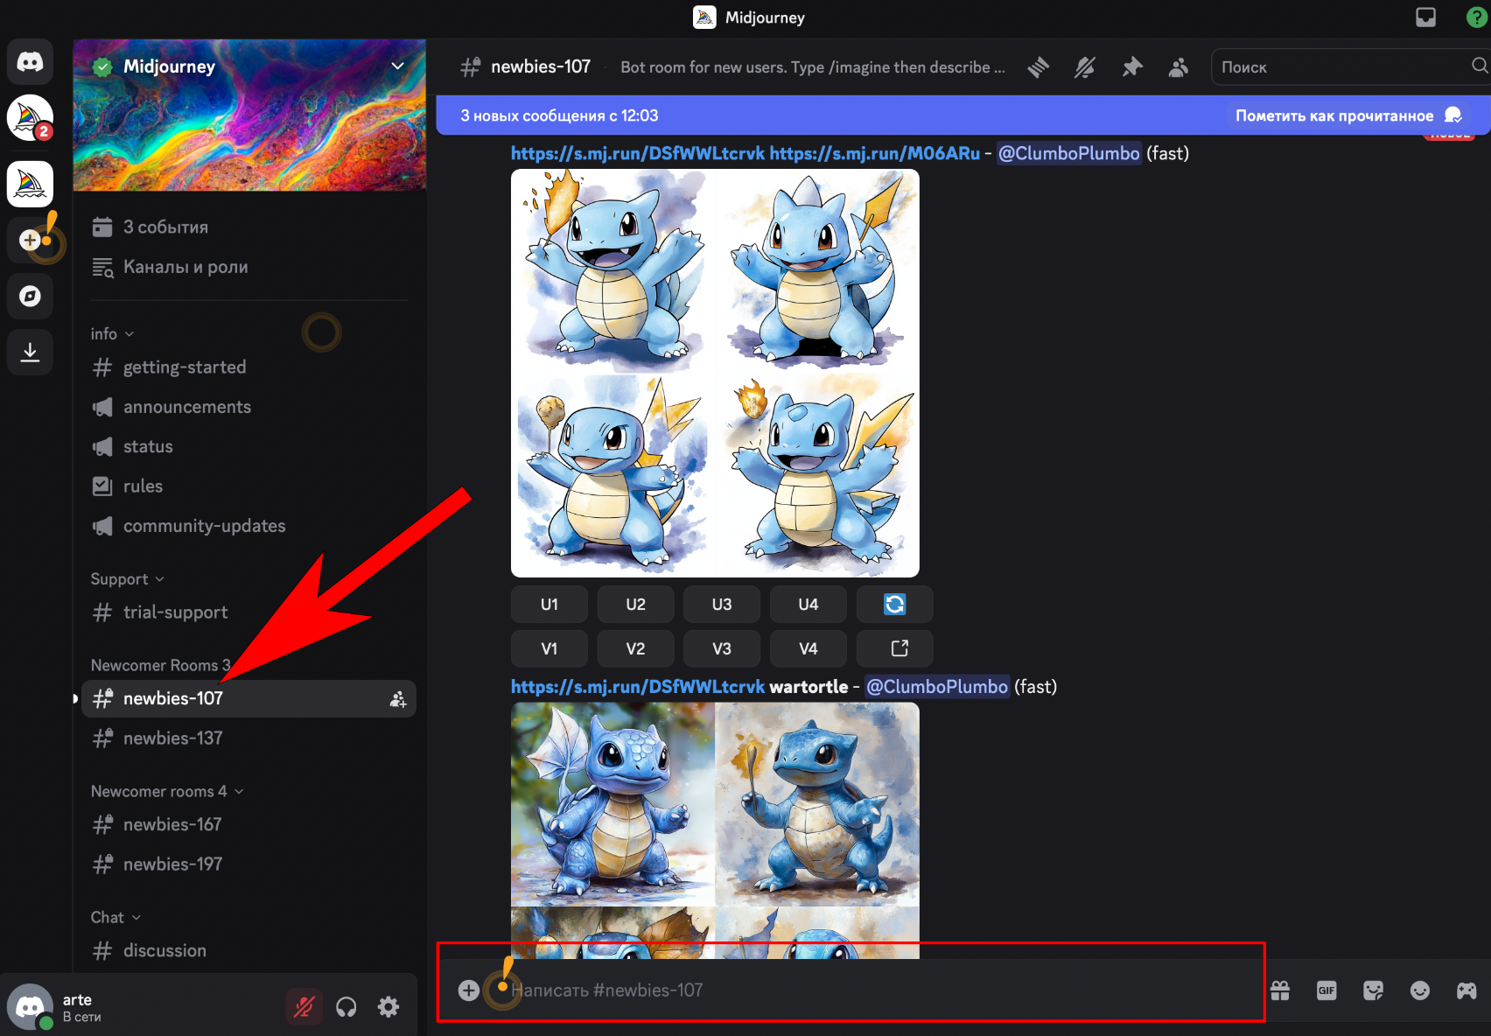Re-roll the image grid refresh icon
Viewport: 1491px width, 1036px height.
coord(895,605)
